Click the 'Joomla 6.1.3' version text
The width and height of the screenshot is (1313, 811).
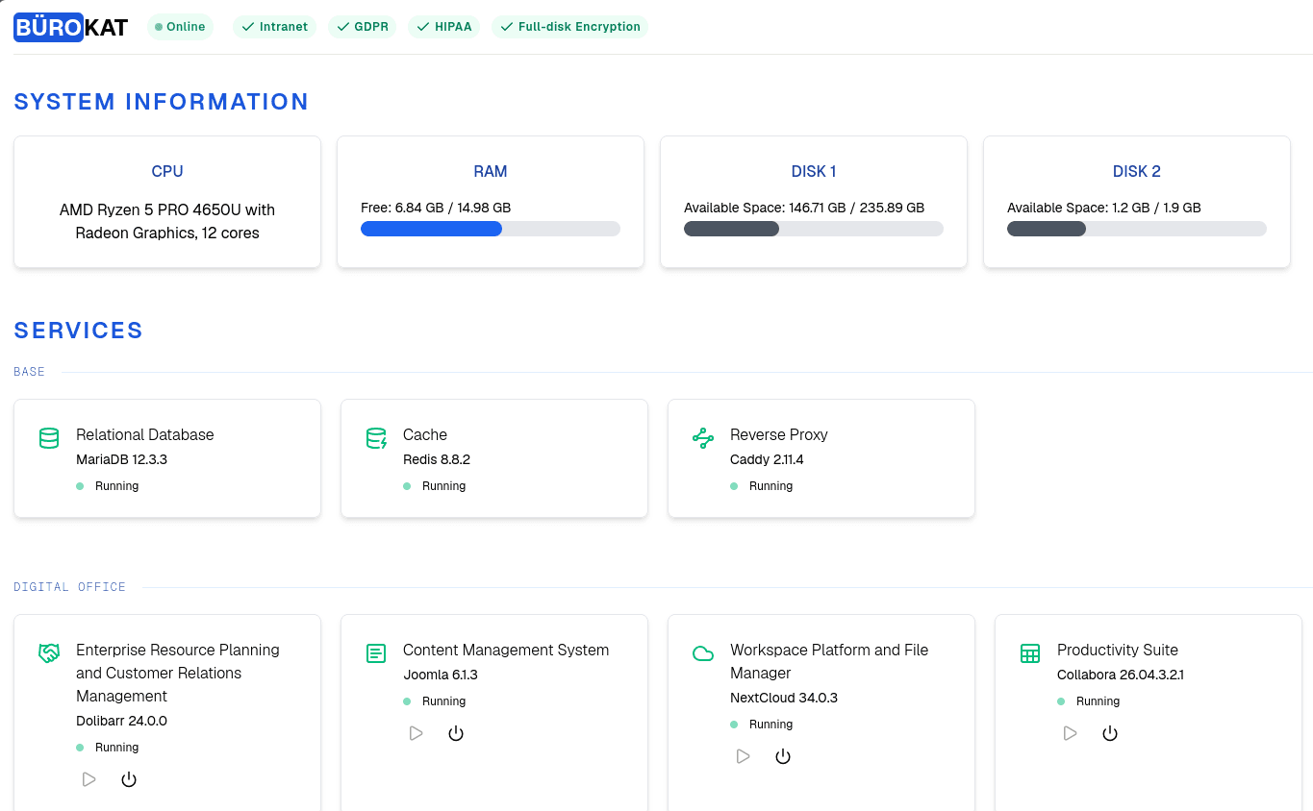click(441, 675)
